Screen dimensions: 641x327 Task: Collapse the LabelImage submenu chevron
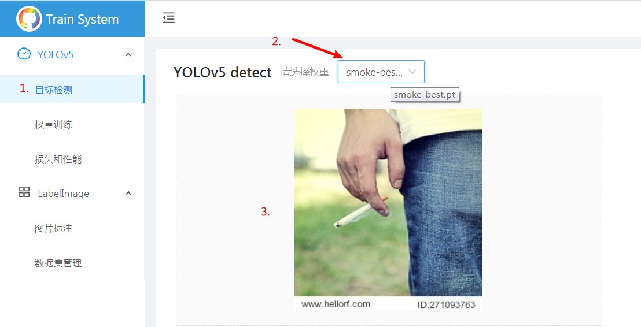[128, 193]
